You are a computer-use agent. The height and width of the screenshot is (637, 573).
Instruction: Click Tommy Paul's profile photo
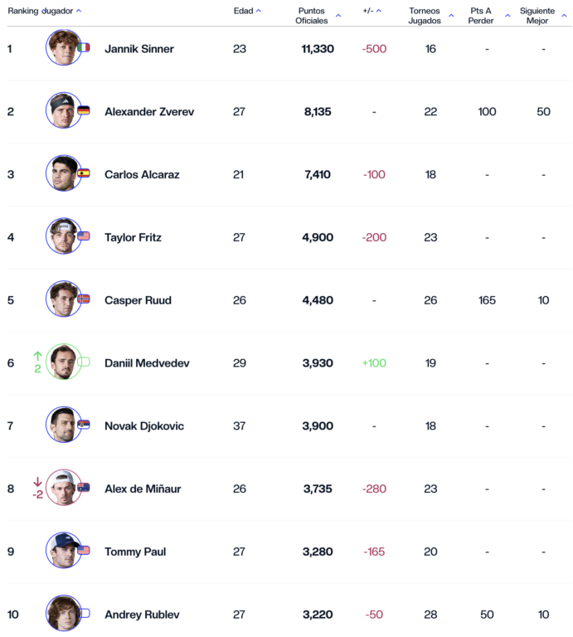(x=63, y=551)
